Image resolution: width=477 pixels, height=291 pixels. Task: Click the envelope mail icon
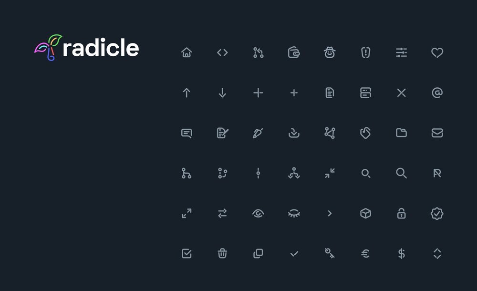click(437, 133)
